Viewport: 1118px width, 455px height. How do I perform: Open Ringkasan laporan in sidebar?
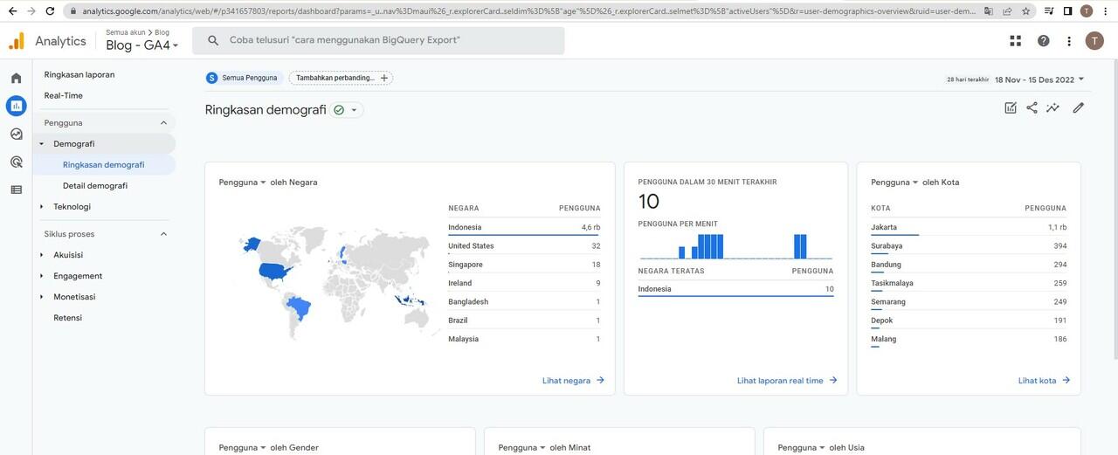point(79,74)
